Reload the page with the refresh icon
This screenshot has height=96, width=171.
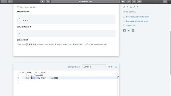[119, 1]
